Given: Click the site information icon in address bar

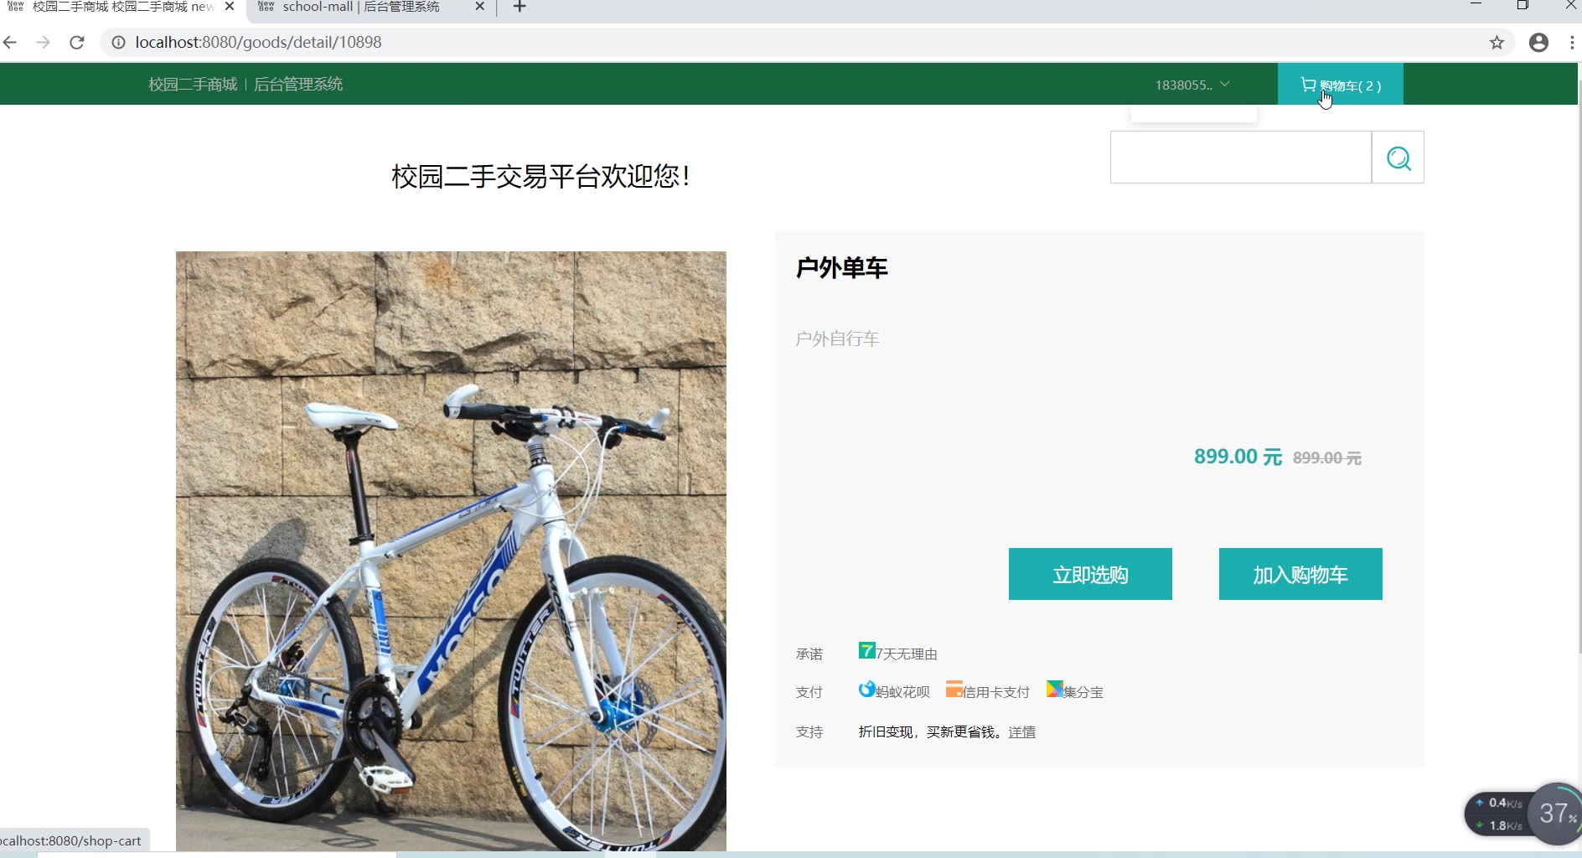Looking at the screenshot, I should [x=119, y=42].
